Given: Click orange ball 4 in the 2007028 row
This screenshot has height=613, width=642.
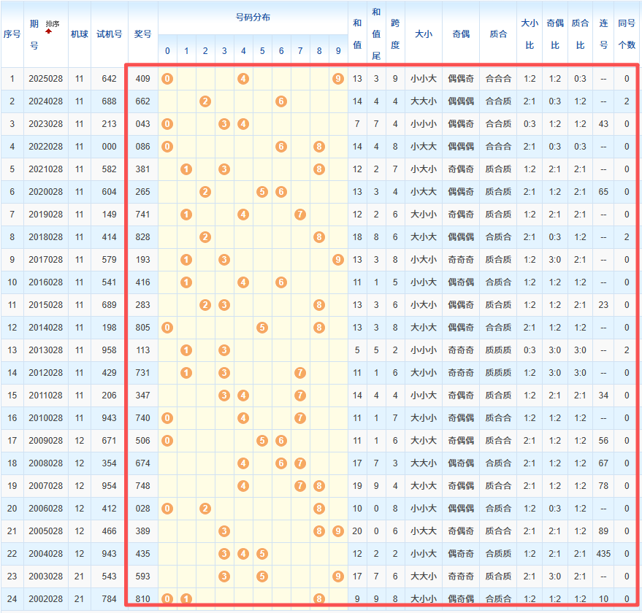Looking at the screenshot, I should coord(243,486).
